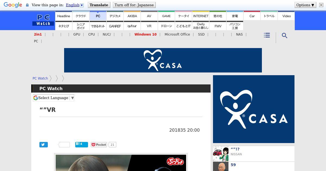Click the Microsoft Office topic link
326x171 pixels.
177,34
